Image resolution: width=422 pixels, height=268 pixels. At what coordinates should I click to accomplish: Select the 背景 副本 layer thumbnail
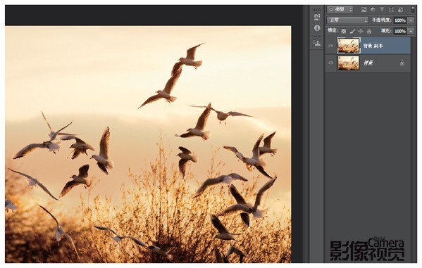tap(349, 46)
